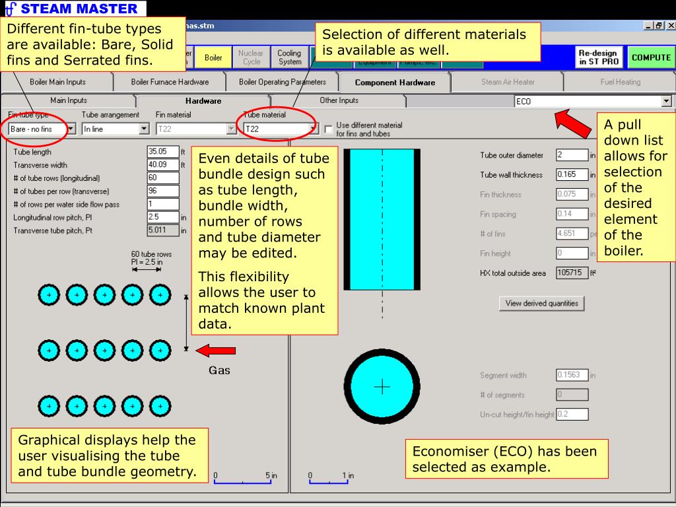This screenshot has width=676, height=507.
Task: Focus the Fin height input box
Action: [572, 253]
